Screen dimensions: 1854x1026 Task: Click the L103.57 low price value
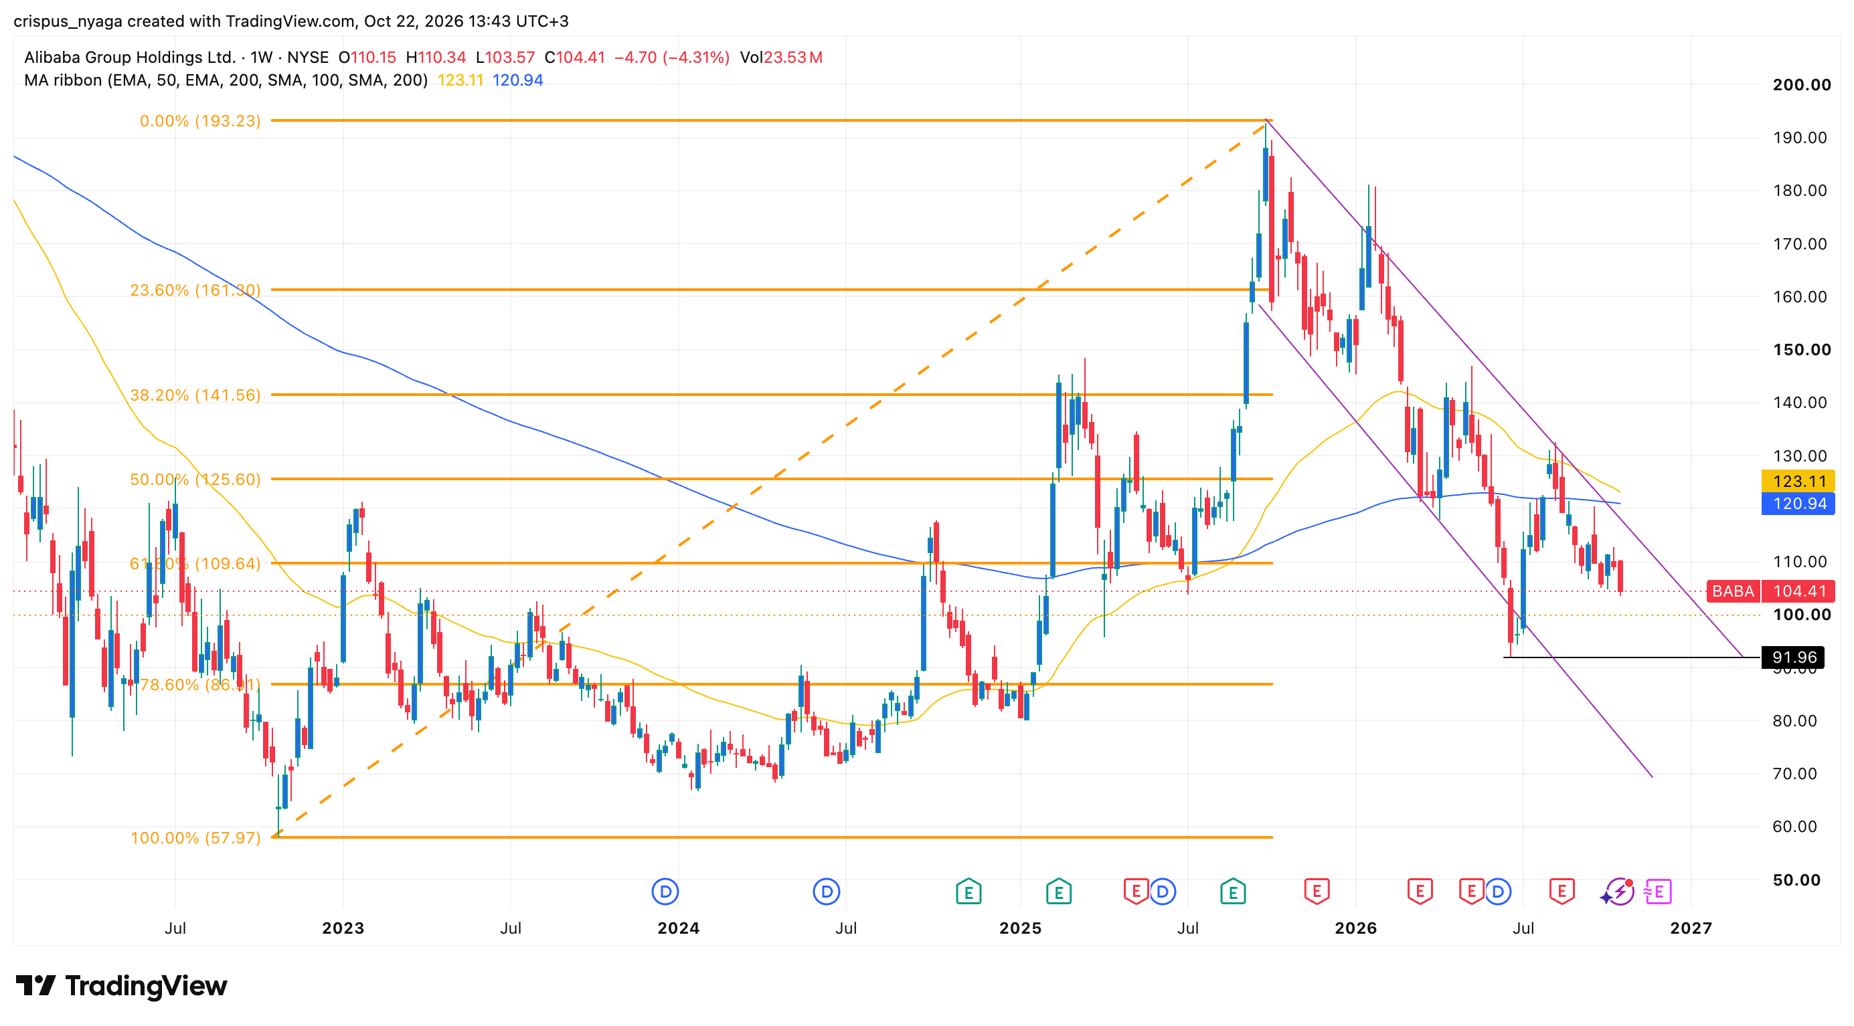[x=505, y=57]
